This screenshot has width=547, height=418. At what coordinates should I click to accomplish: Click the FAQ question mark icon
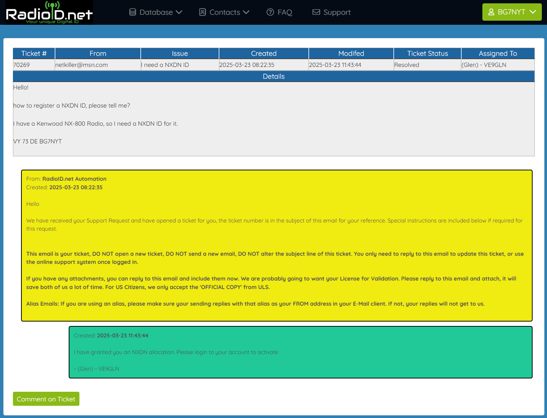click(270, 12)
